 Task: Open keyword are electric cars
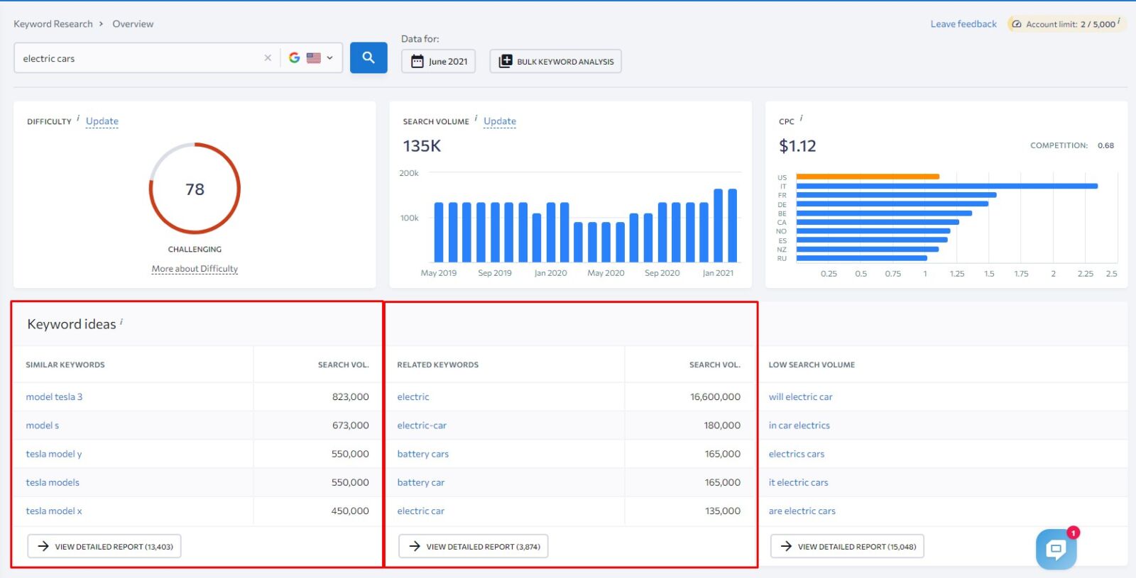point(802,511)
